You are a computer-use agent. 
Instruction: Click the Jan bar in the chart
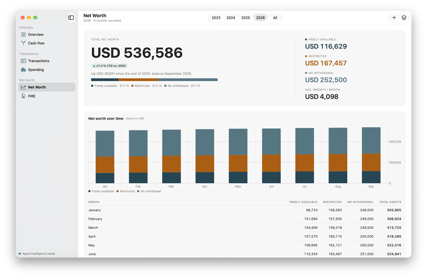pos(105,157)
